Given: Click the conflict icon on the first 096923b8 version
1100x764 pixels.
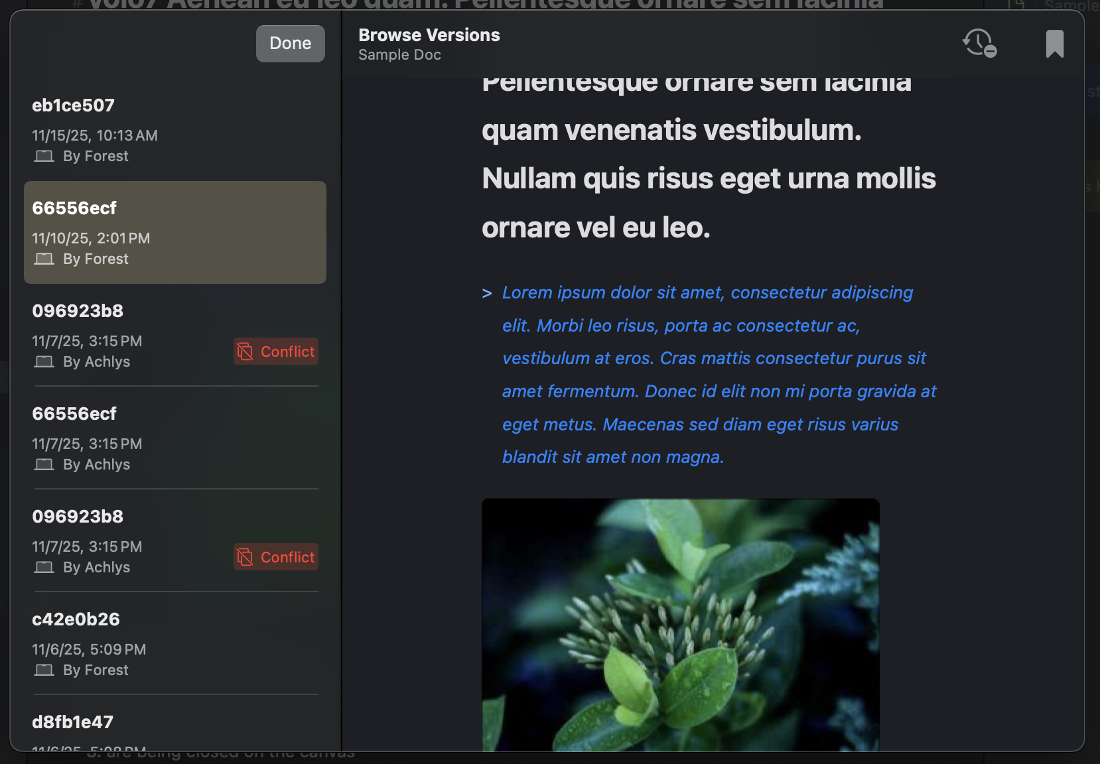Looking at the screenshot, I should pos(245,351).
